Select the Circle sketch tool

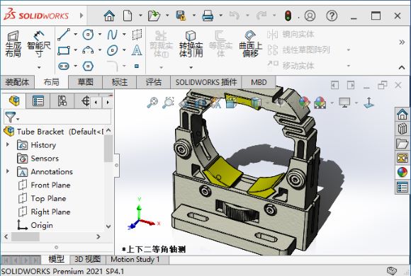pyautogui.click(x=88, y=34)
